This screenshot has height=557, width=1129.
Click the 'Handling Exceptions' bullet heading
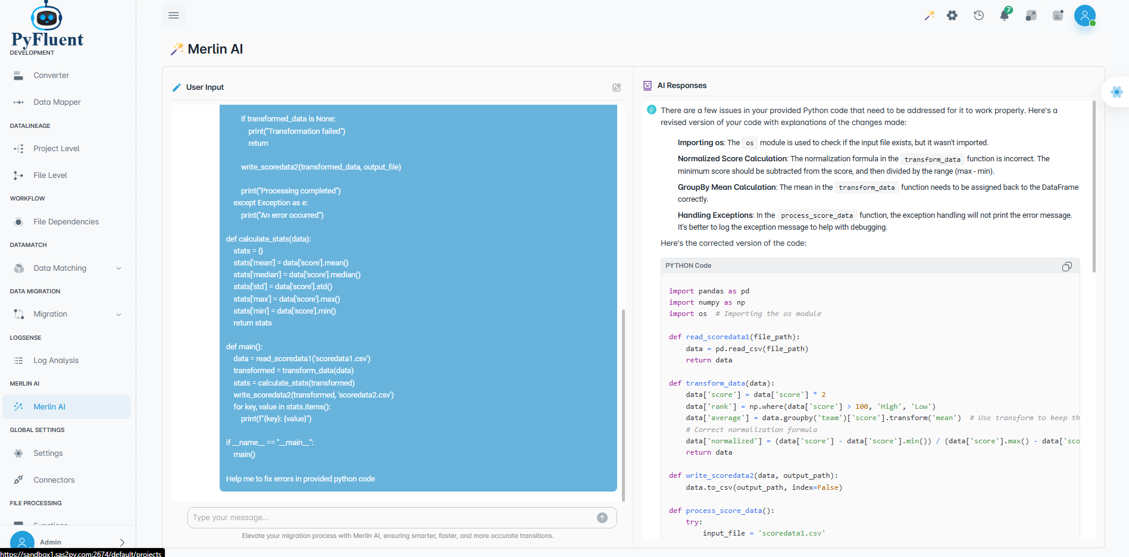point(715,215)
